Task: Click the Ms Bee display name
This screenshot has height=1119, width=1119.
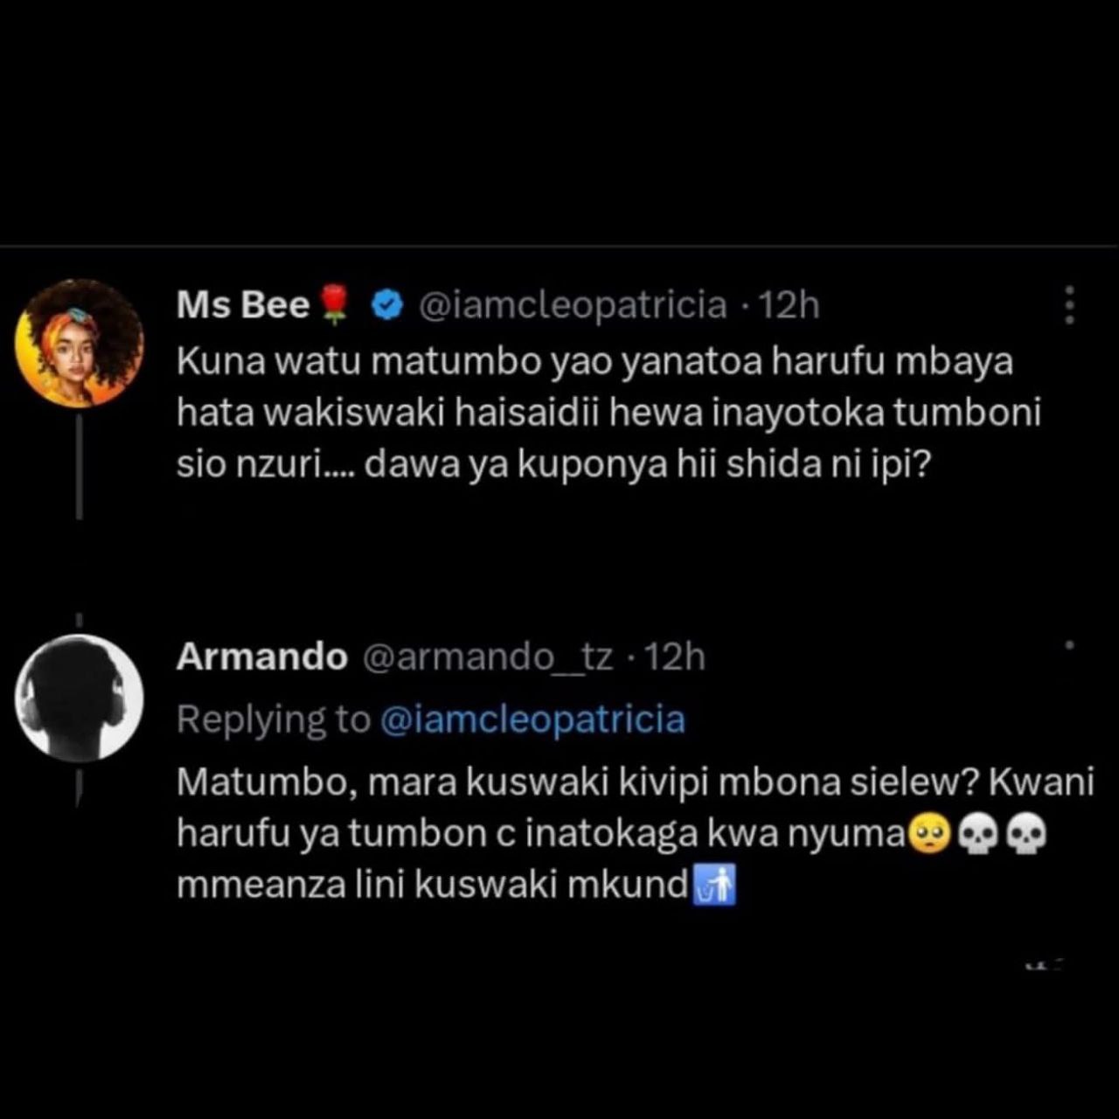Action: pos(243,305)
